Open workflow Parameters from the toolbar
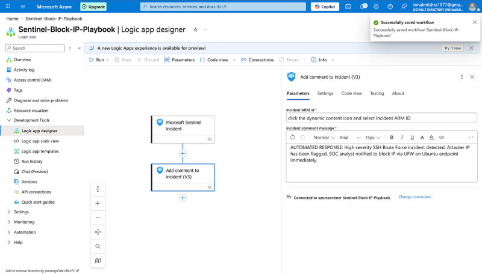The width and height of the screenshot is (482, 274). (180, 60)
